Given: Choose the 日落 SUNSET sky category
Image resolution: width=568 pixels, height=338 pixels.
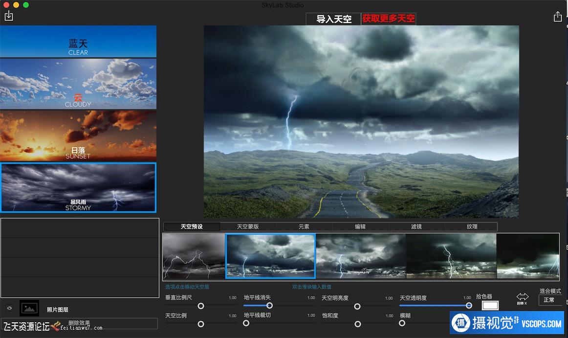Looking at the screenshot, I should [x=78, y=135].
